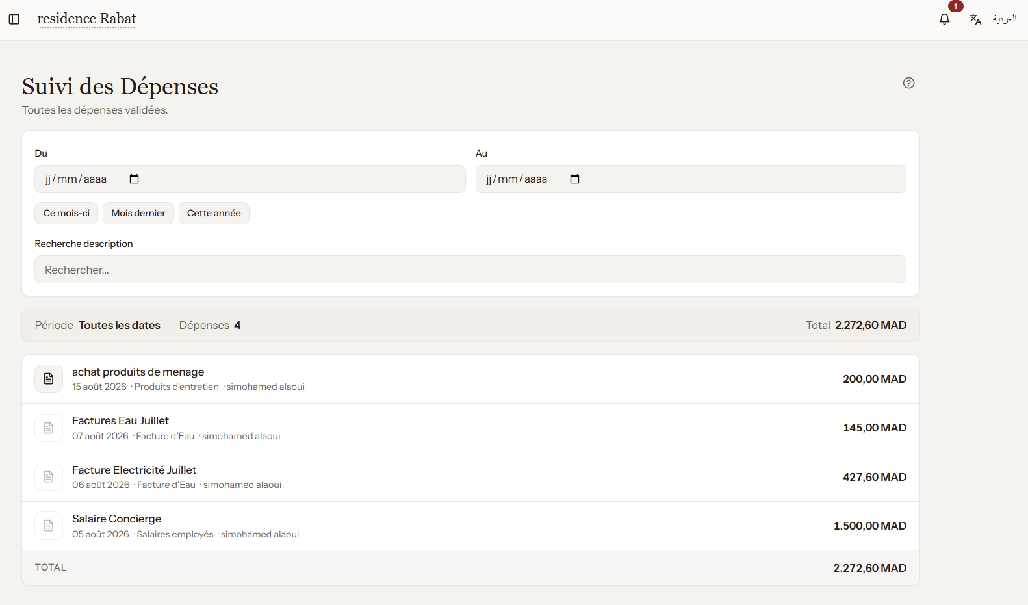This screenshot has height=605, width=1028.
Task: Switch language to العربية
Action: point(1004,19)
